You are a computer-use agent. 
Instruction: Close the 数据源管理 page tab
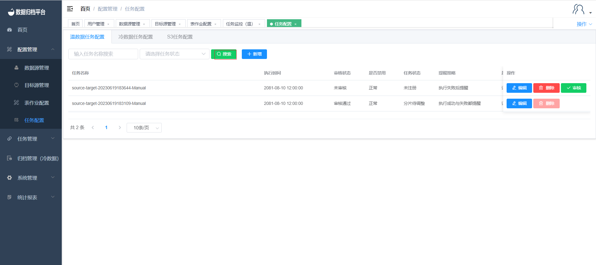[144, 24]
